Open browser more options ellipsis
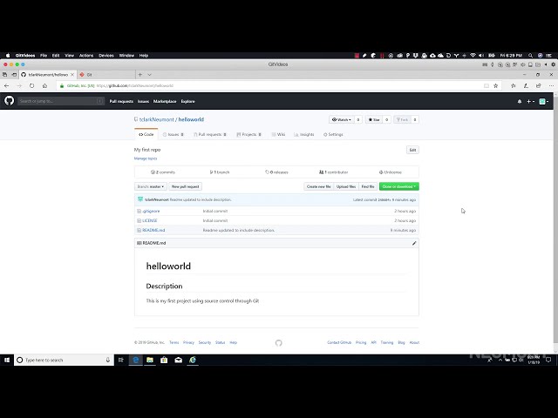This screenshot has width=558, height=418. tap(551, 85)
